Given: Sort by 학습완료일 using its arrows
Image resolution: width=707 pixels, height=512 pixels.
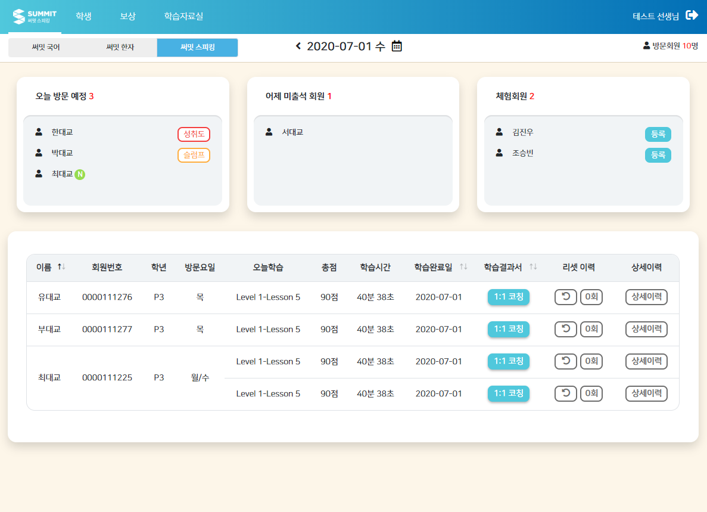Looking at the screenshot, I should pos(463,267).
